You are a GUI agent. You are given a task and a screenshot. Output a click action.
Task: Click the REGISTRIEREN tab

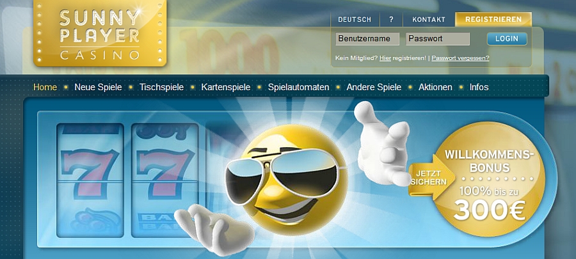click(493, 19)
